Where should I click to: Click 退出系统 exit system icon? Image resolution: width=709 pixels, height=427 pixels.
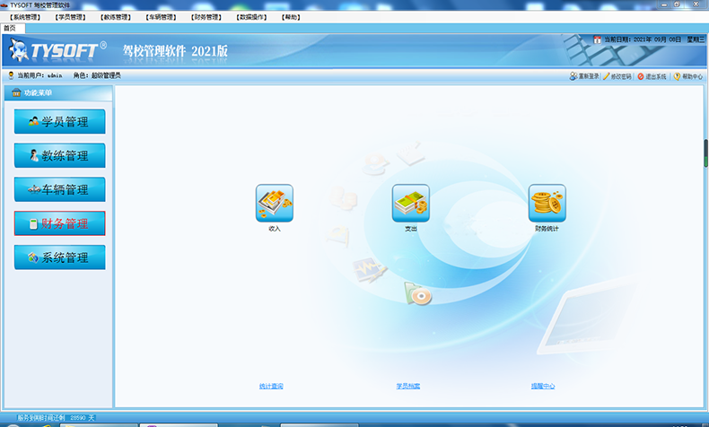641,76
